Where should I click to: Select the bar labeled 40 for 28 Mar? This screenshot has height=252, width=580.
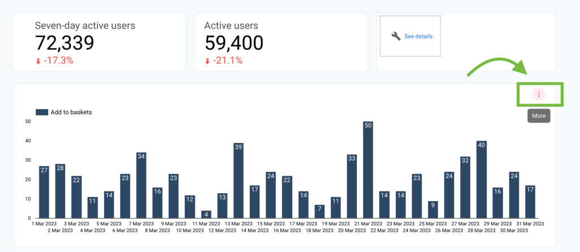click(x=481, y=179)
